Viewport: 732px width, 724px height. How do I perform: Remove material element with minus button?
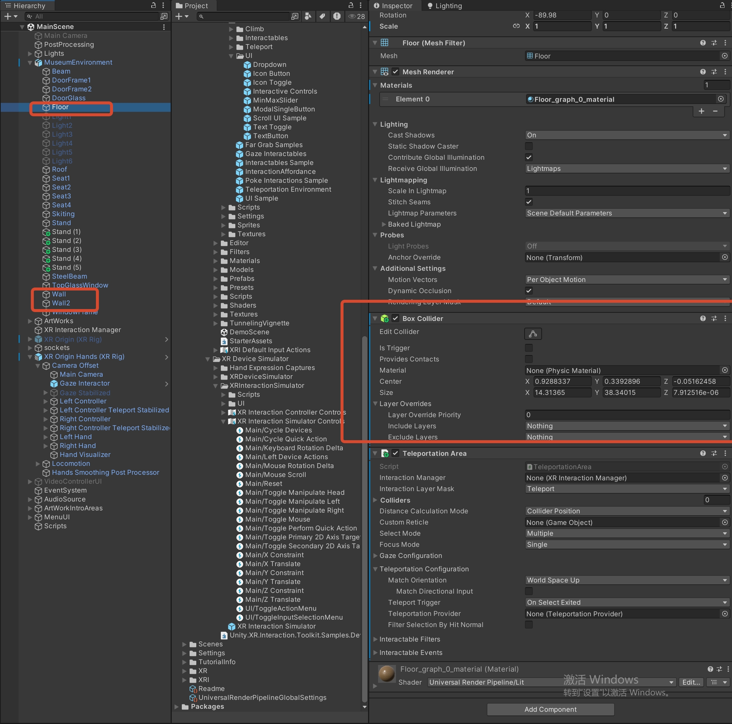[x=715, y=111]
